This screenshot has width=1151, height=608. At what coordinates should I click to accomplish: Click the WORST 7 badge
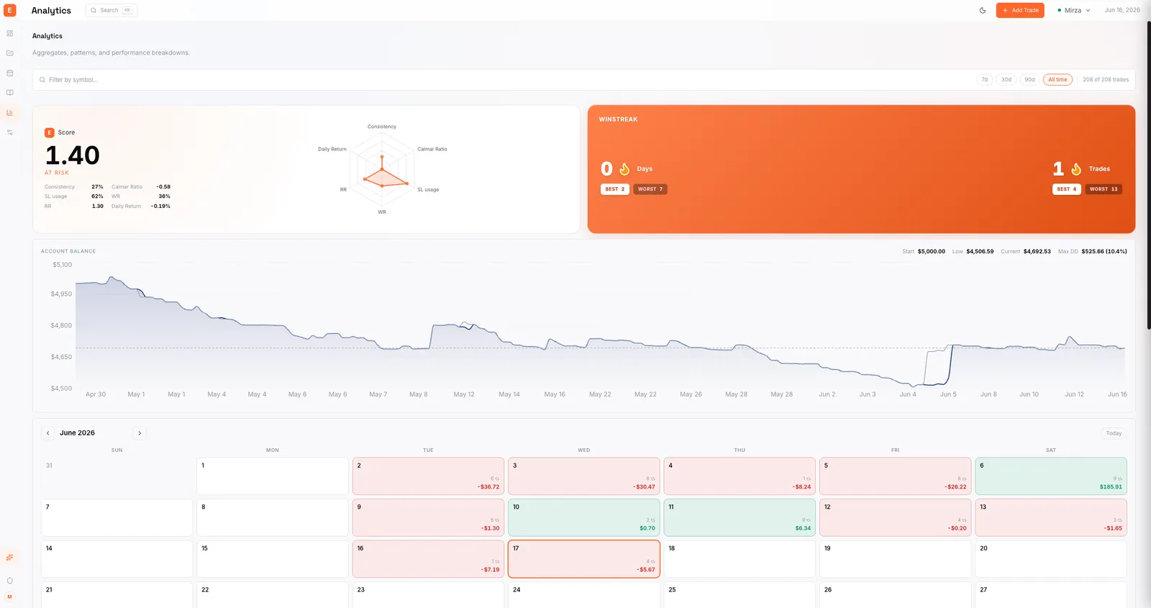650,189
